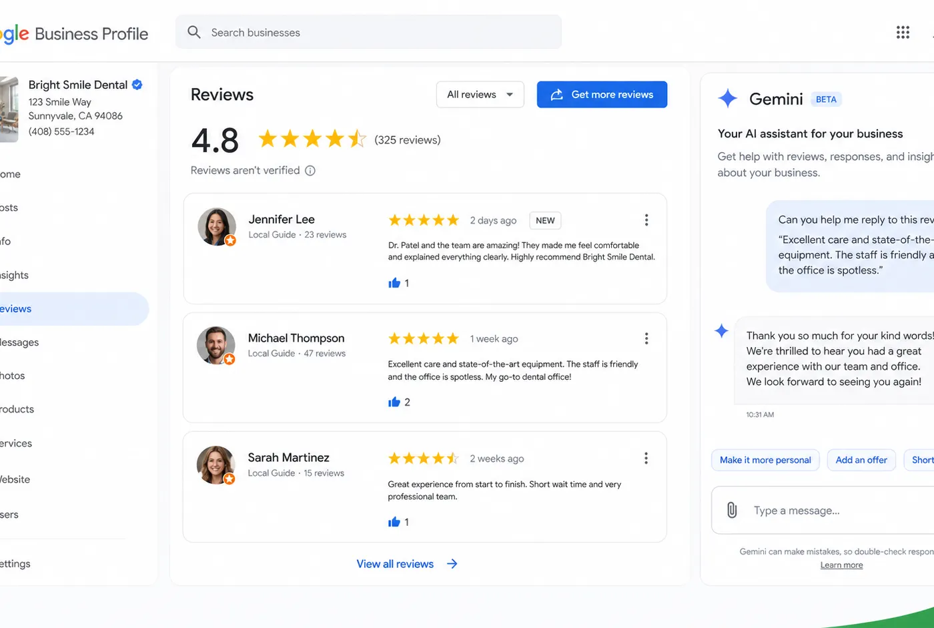Click the Bright Smile Dental office photo
This screenshot has width=934, height=628.
(x=9, y=109)
